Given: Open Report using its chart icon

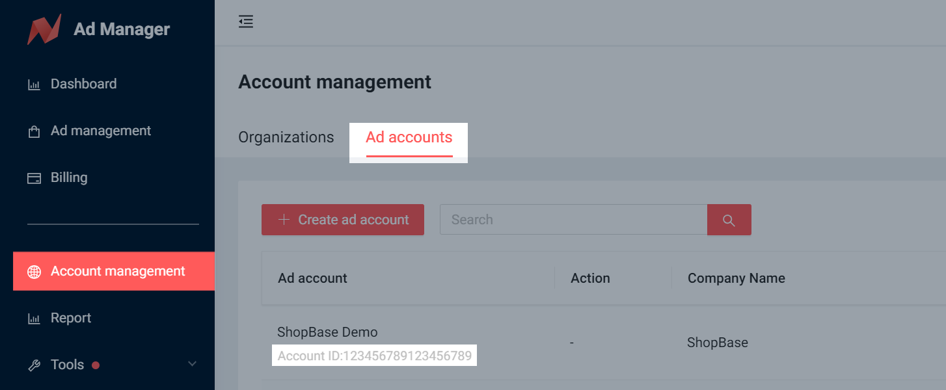Looking at the screenshot, I should tap(34, 318).
